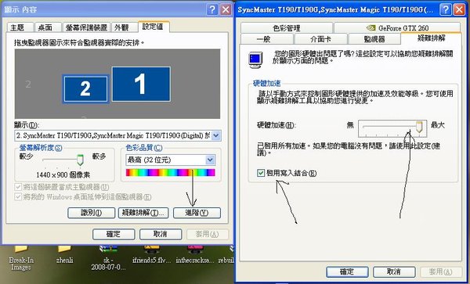The width and height of the screenshot is (470, 284).
Task: Click the NVIDIA logo on GeForce GTX 260 tab
Action: 371,28
